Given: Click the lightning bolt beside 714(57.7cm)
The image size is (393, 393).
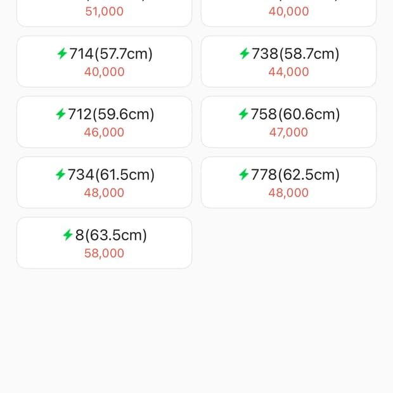Looking at the screenshot, I should coord(61,54).
